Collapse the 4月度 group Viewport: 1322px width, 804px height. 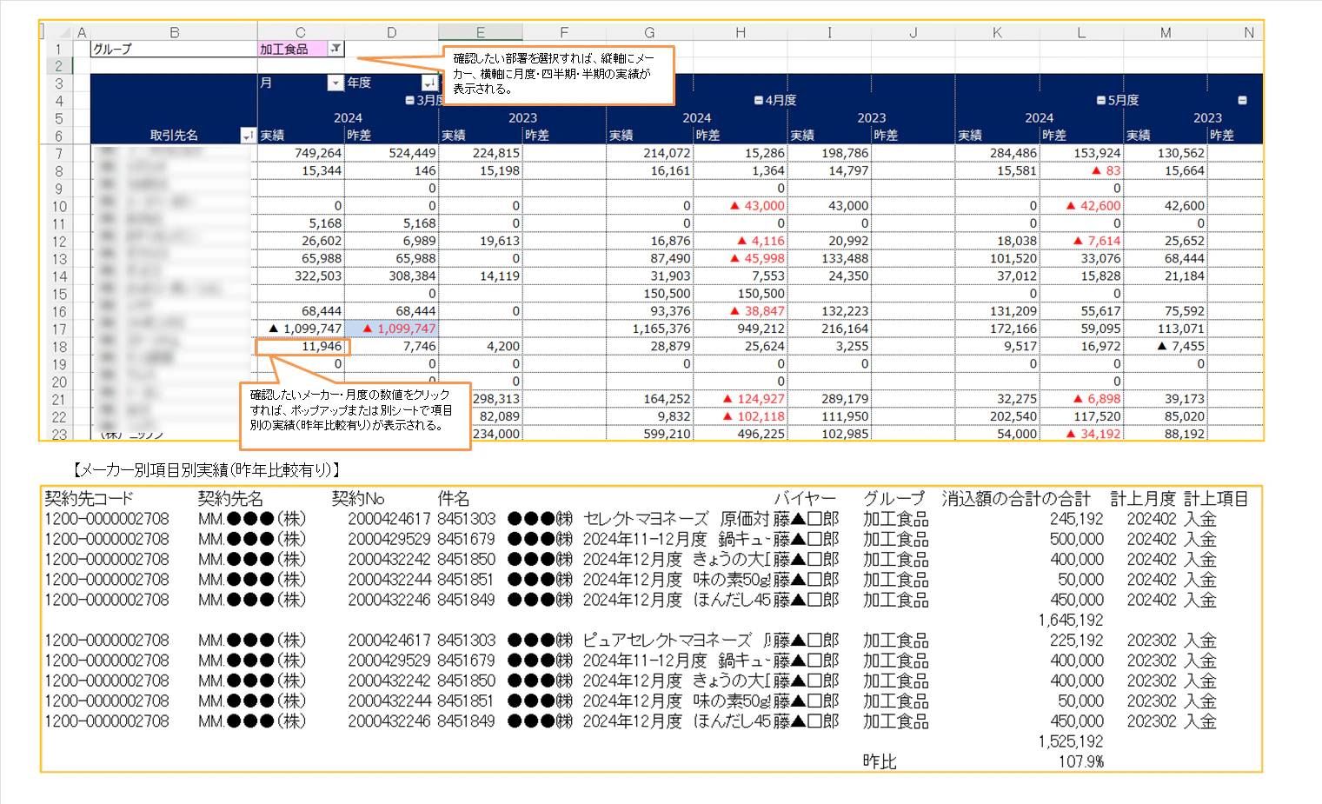(759, 101)
